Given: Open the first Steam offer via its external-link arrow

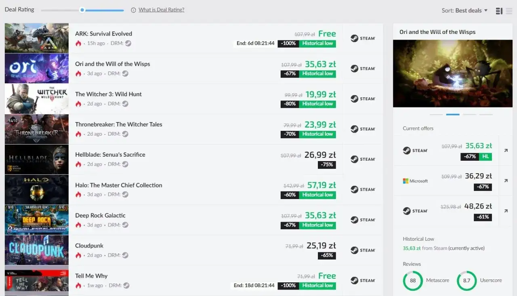Looking at the screenshot, I should pyautogui.click(x=506, y=150).
